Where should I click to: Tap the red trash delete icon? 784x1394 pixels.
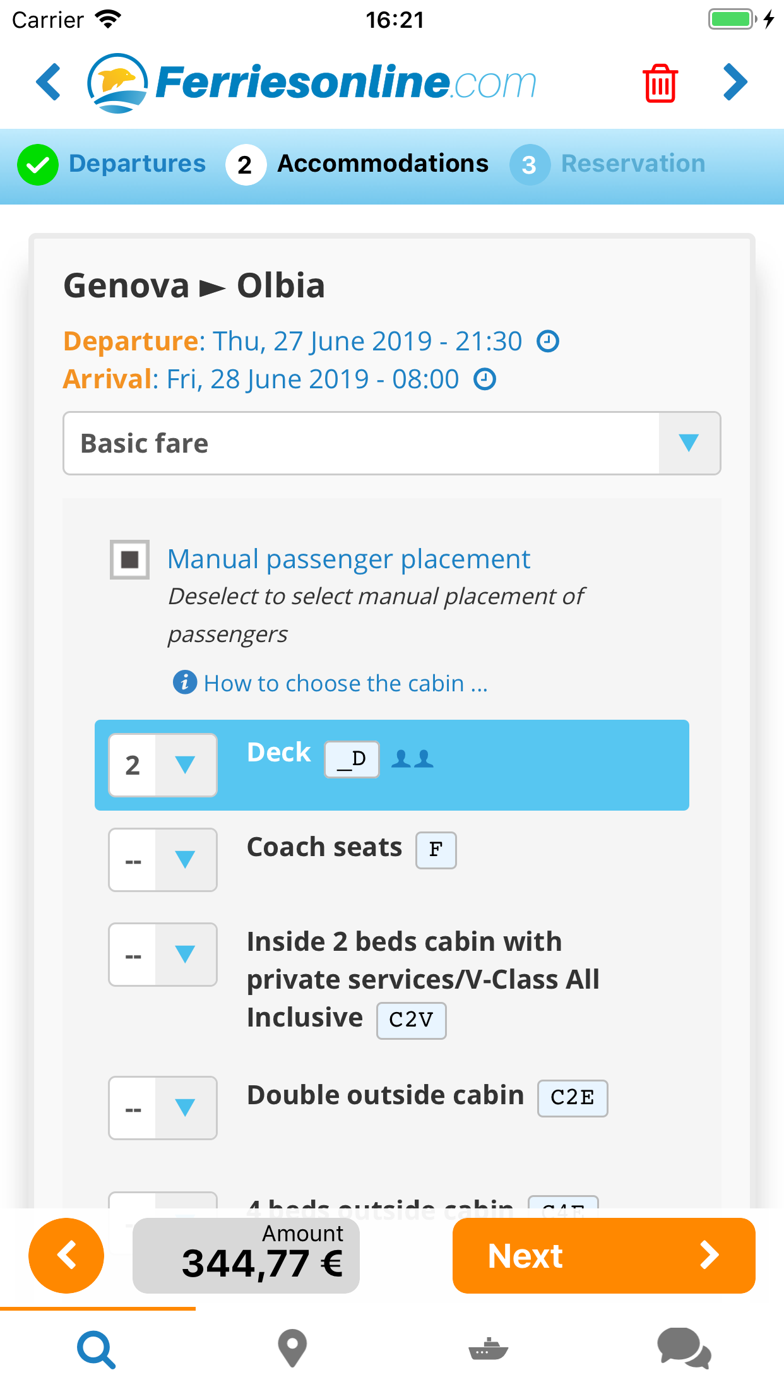660,83
